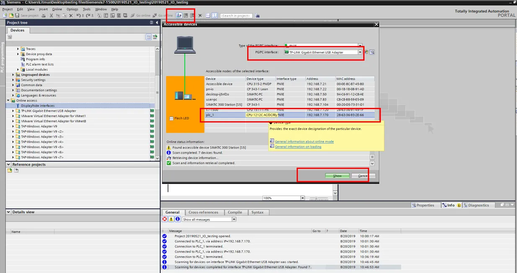Click the Accessible devices toolbar icon
The image size is (517, 273).
(x=178, y=15)
